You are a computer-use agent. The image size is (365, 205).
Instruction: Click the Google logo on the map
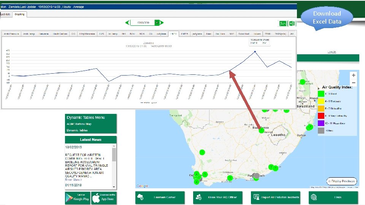pos(142,186)
